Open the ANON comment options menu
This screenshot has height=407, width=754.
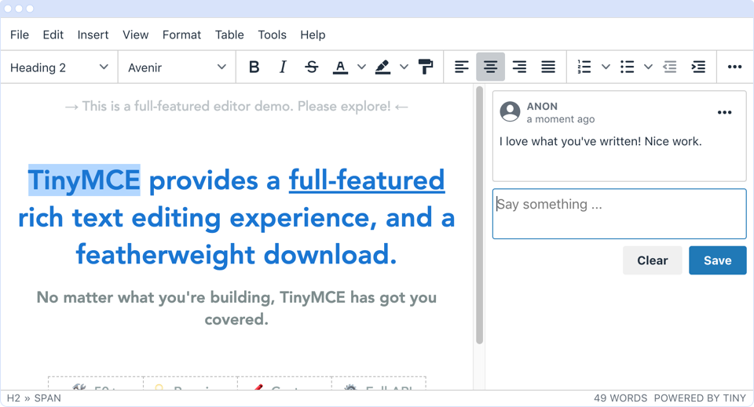724,113
